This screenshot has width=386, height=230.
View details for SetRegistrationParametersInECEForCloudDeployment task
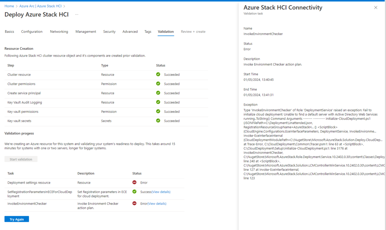click(x=161, y=192)
